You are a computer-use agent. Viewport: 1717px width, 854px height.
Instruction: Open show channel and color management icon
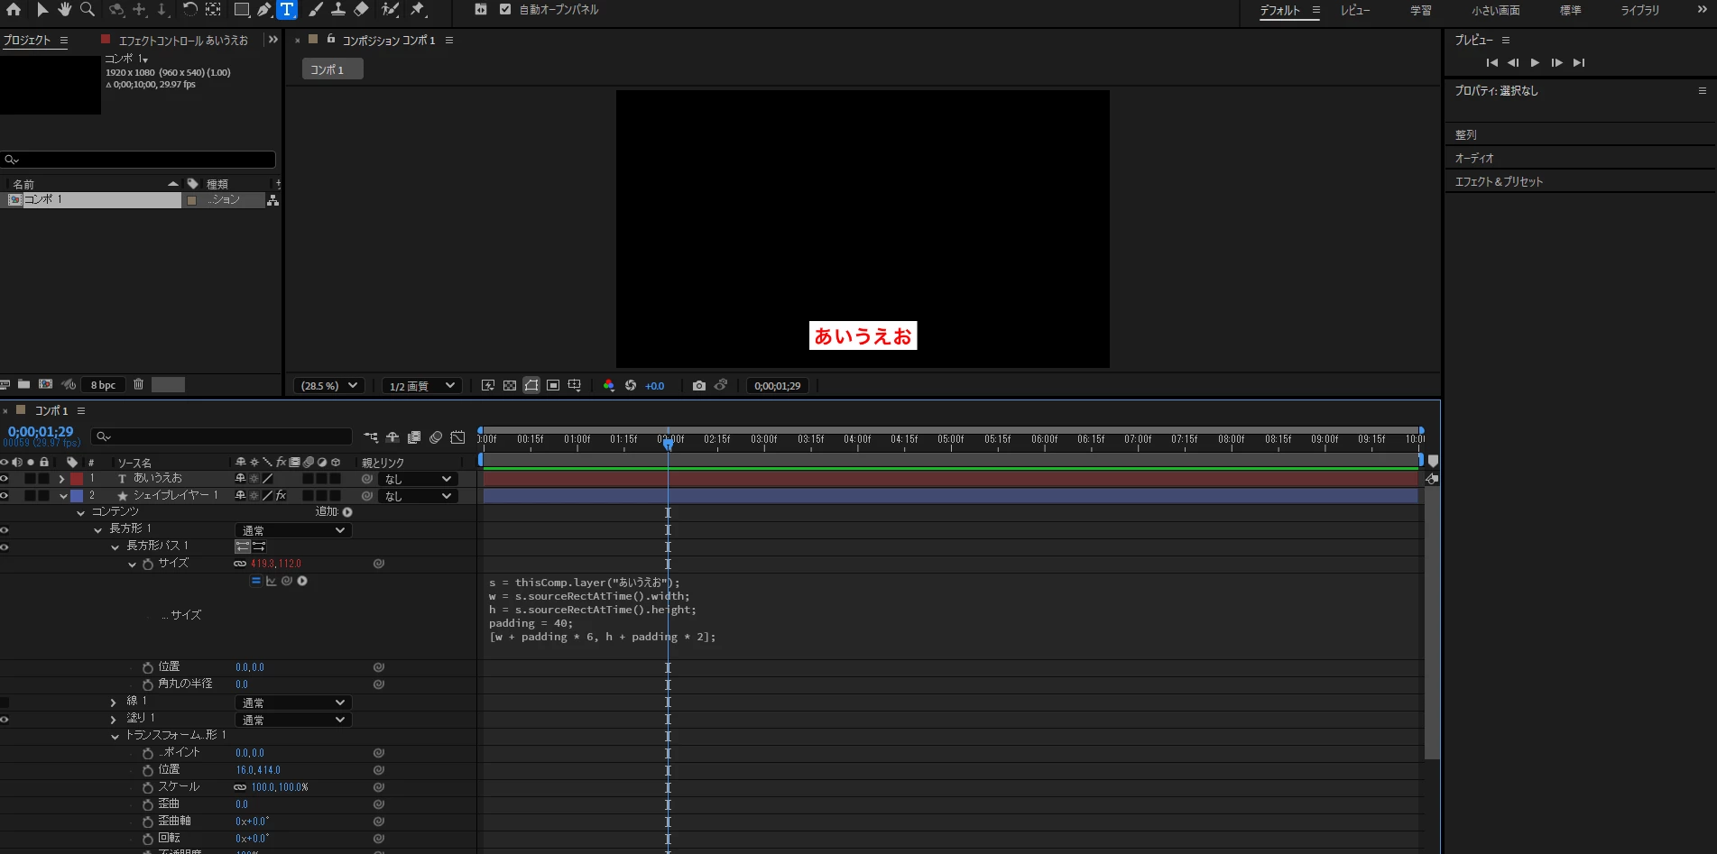pos(609,385)
